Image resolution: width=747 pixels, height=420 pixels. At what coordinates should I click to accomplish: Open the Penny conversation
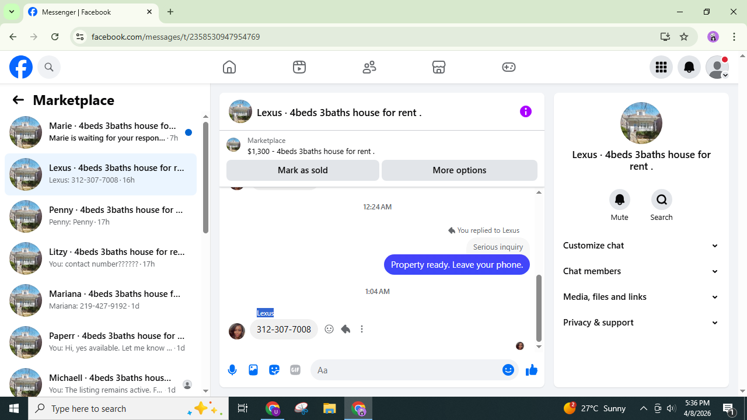pyautogui.click(x=100, y=216)
